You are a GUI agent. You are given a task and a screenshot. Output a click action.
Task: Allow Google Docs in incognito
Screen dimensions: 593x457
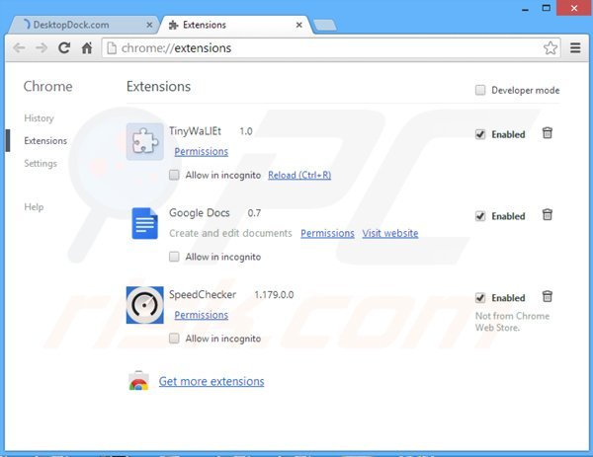tap(175, 257)
